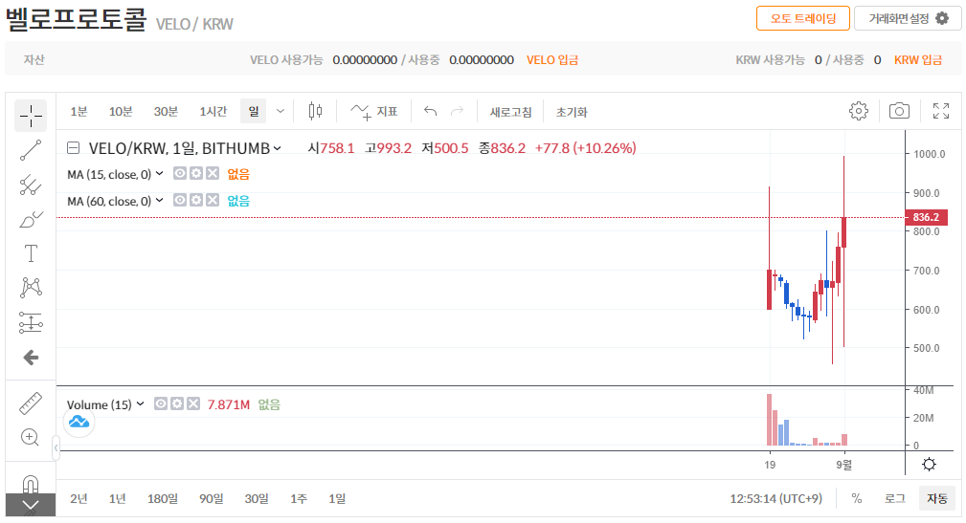Open MA 15 settings gear

pos(196,173)
